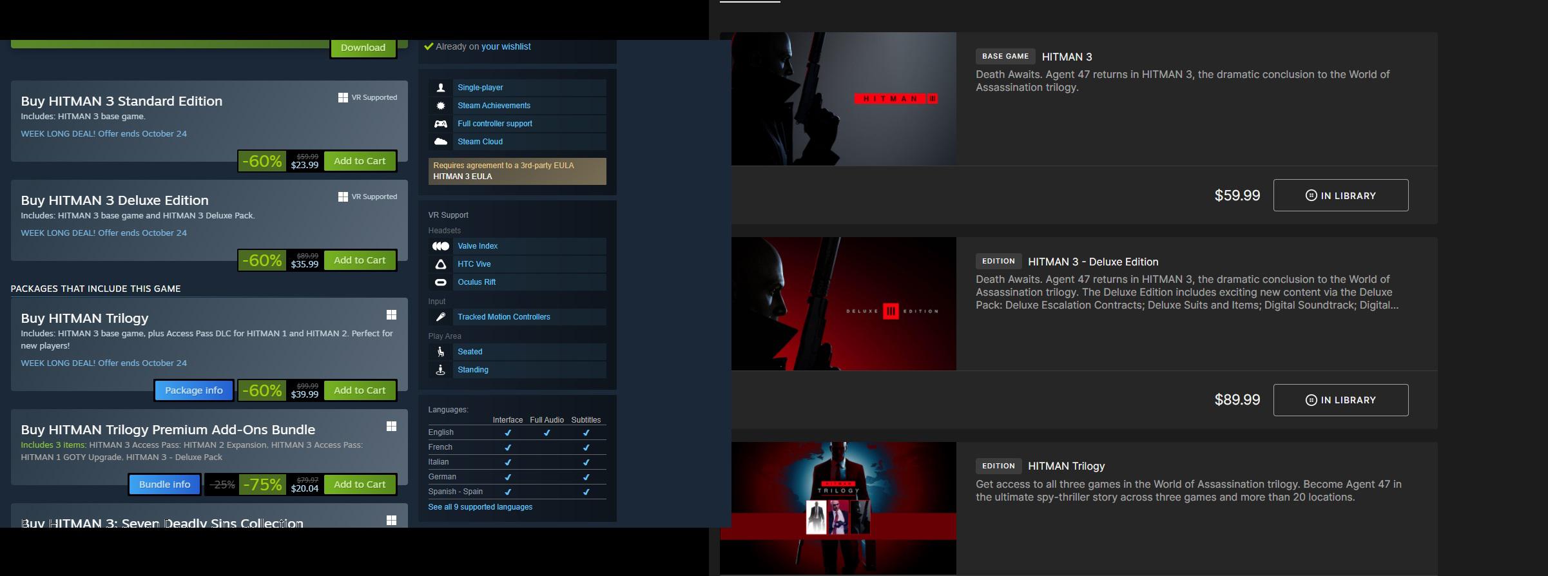Click 'Buy HITMAN Trilogy Premium Add-Ons Bundle' heading

(x=168, y=430)
